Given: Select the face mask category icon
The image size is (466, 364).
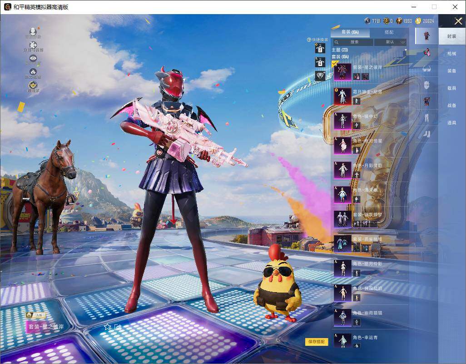Looking at the screenshot, I should tap(427, 85).
